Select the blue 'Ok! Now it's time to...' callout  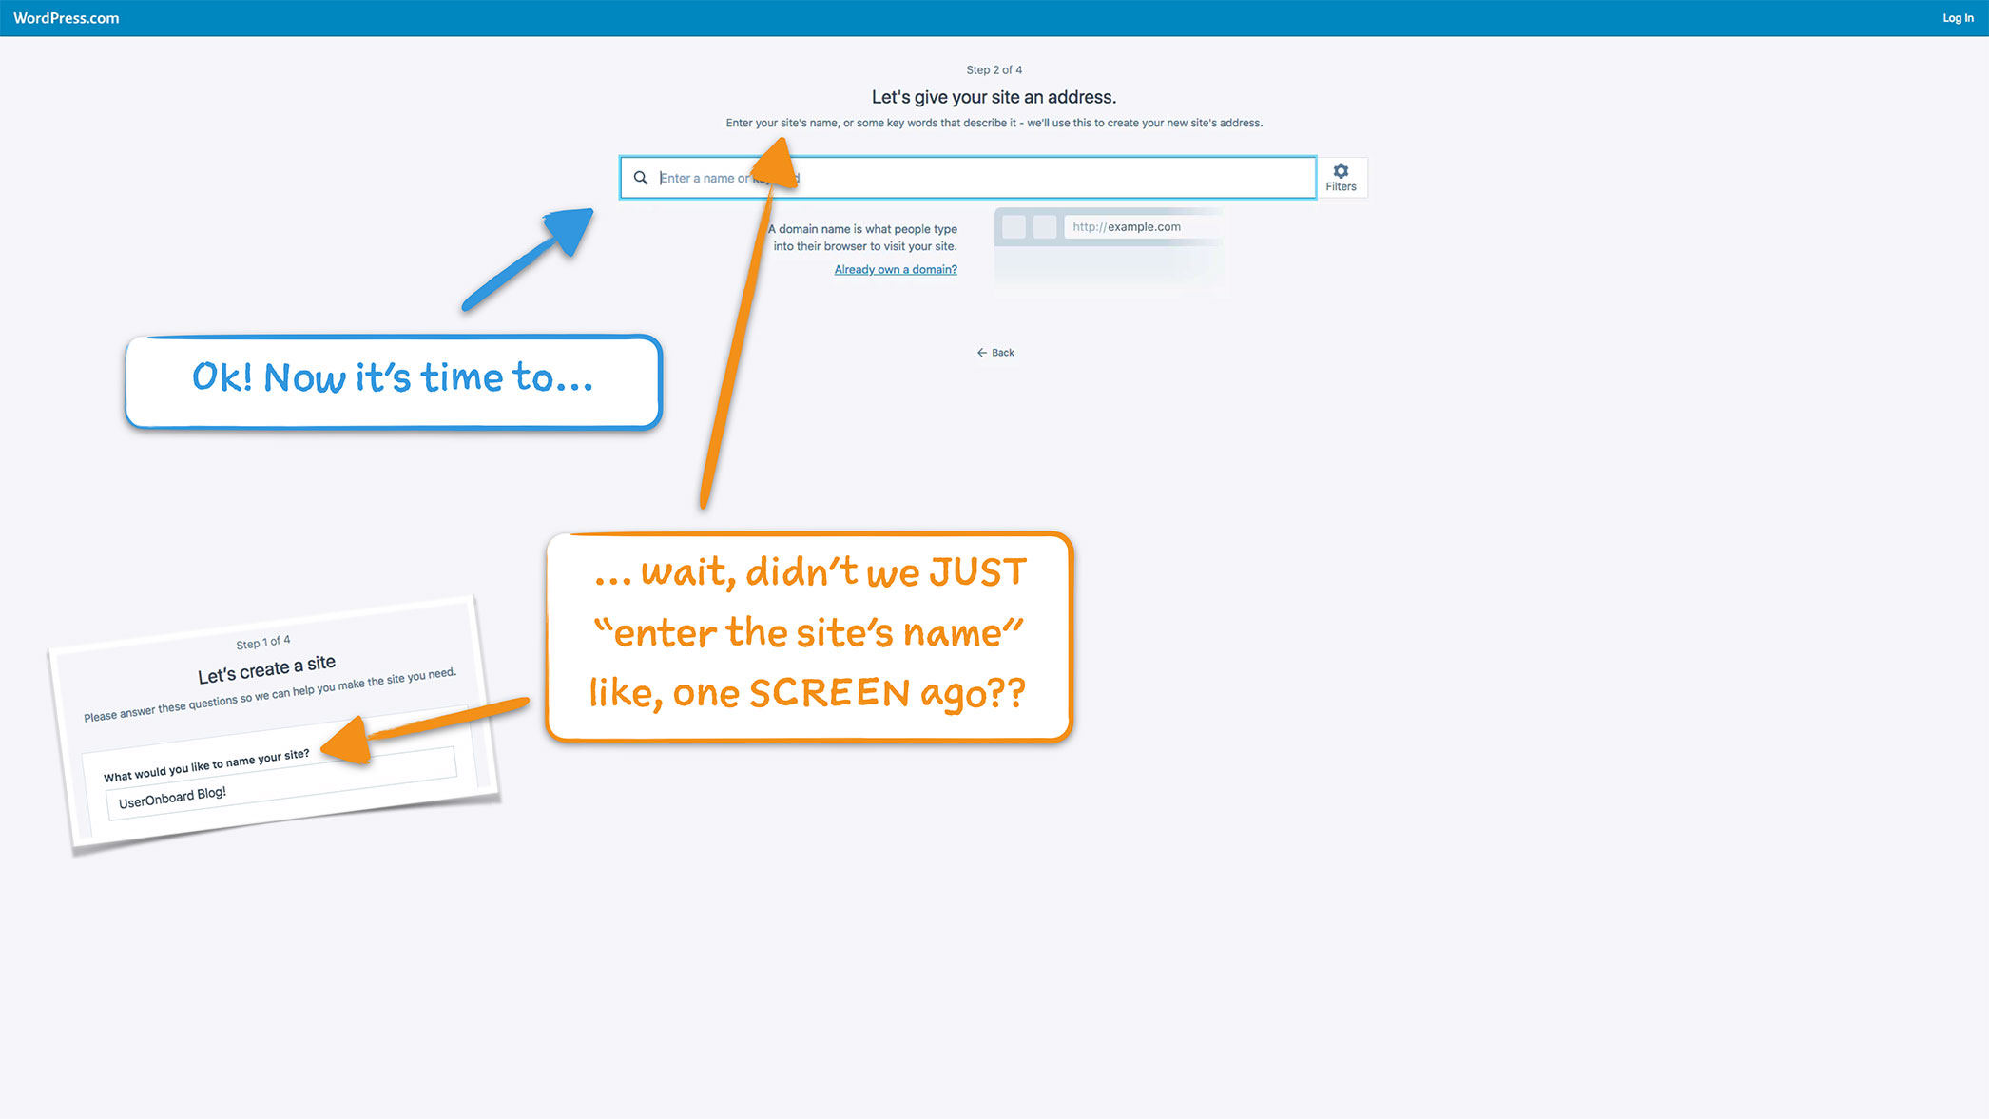[x=393, y=380]
